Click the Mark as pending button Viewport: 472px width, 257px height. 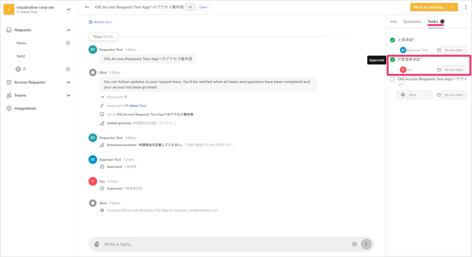[x=428, y=7]
